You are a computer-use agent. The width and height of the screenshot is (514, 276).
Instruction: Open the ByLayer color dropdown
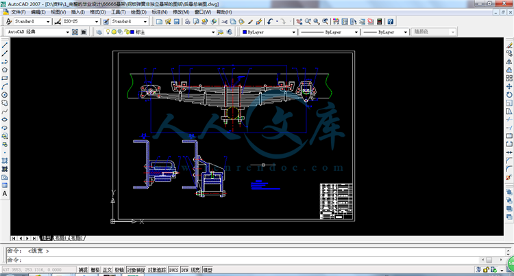pos(293,32)
